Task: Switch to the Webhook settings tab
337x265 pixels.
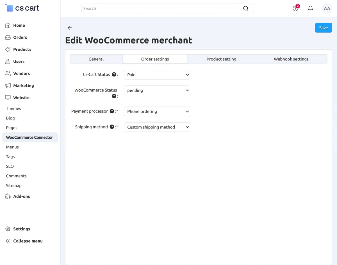Action: point(291,59)
